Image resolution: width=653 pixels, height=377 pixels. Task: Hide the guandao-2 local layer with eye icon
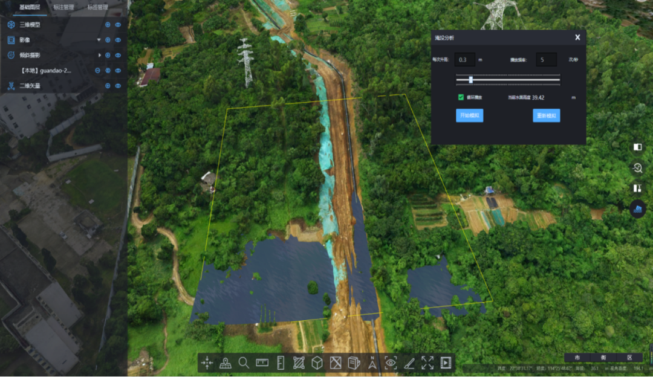(118, 70)
